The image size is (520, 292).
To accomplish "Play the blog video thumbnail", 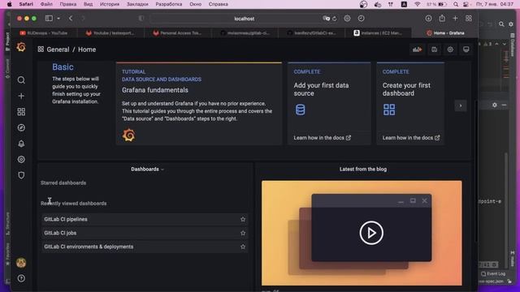I will point(371,233).
